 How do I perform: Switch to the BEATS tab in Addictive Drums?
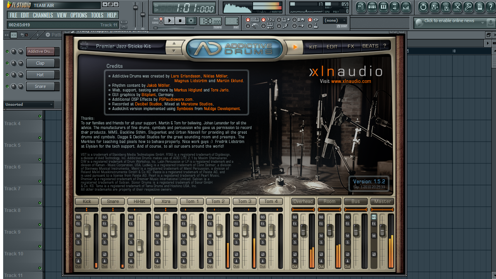point(370,46)
